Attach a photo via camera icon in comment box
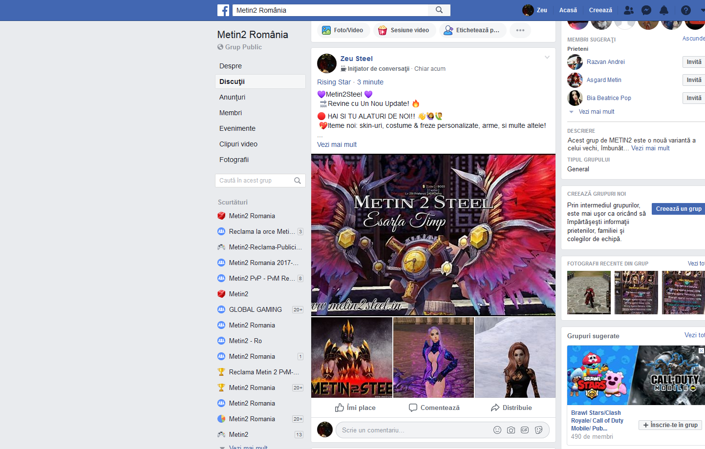 (x=511, y=430)
